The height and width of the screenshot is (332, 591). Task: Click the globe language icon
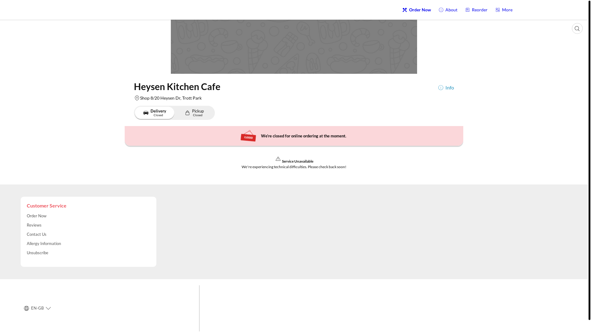tap(26, 308)
